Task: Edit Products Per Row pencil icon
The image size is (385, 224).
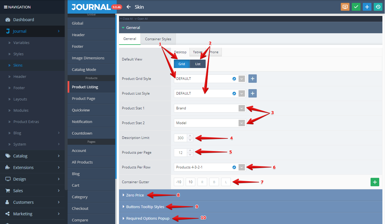Action: pyautogui.click(x=234, y=167)
